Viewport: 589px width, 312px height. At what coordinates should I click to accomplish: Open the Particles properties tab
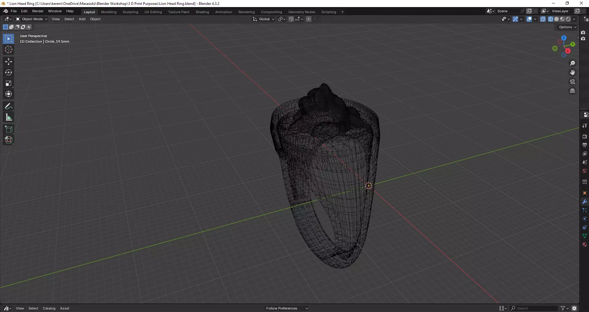click(585, 210)
